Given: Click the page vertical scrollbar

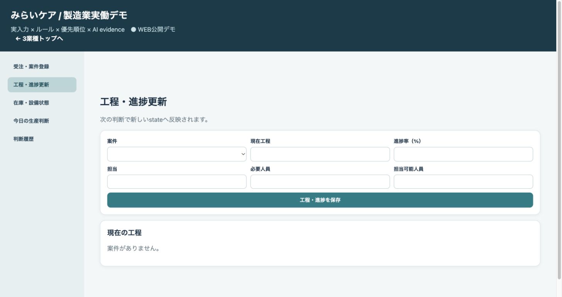Looking at the screenshot, I should tap(559, 140).
